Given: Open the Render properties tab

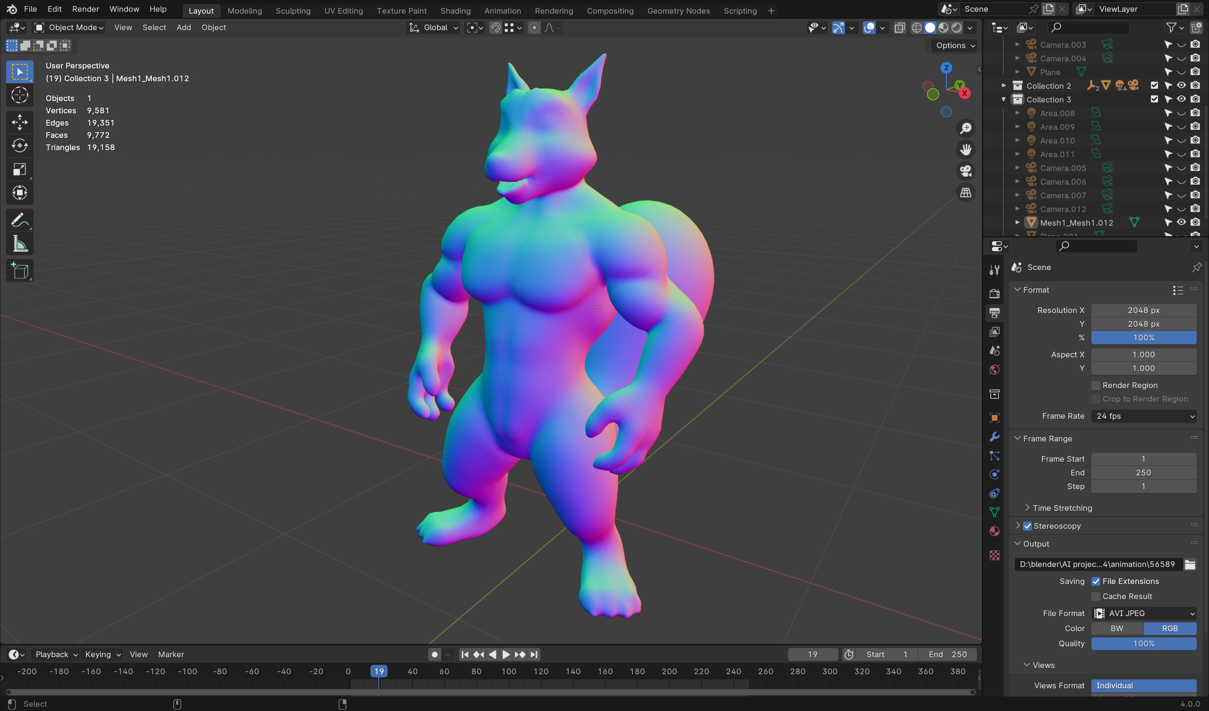Looking at the screenshot, I should click(x=994, y=294).
